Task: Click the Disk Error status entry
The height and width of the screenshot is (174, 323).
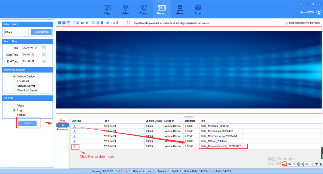Action: 123,171
